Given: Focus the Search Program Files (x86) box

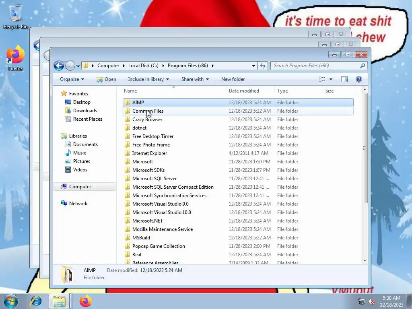Looking at the screenshot, I should coord(319,66).
